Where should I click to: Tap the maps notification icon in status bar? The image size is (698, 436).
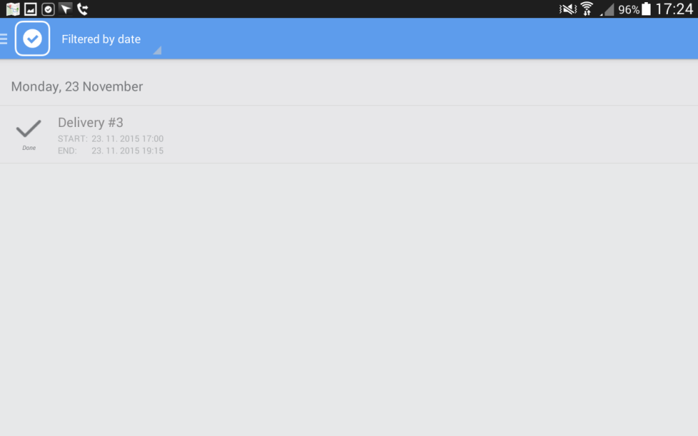pos(13,9)
